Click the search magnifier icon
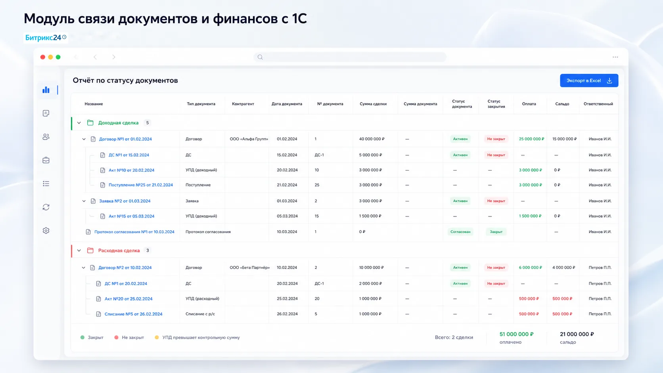 tap(260, 57)
